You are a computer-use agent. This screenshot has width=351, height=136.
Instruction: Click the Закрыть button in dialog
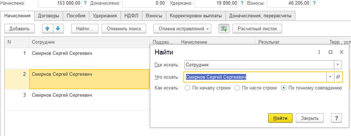click(x=310, y=118)
